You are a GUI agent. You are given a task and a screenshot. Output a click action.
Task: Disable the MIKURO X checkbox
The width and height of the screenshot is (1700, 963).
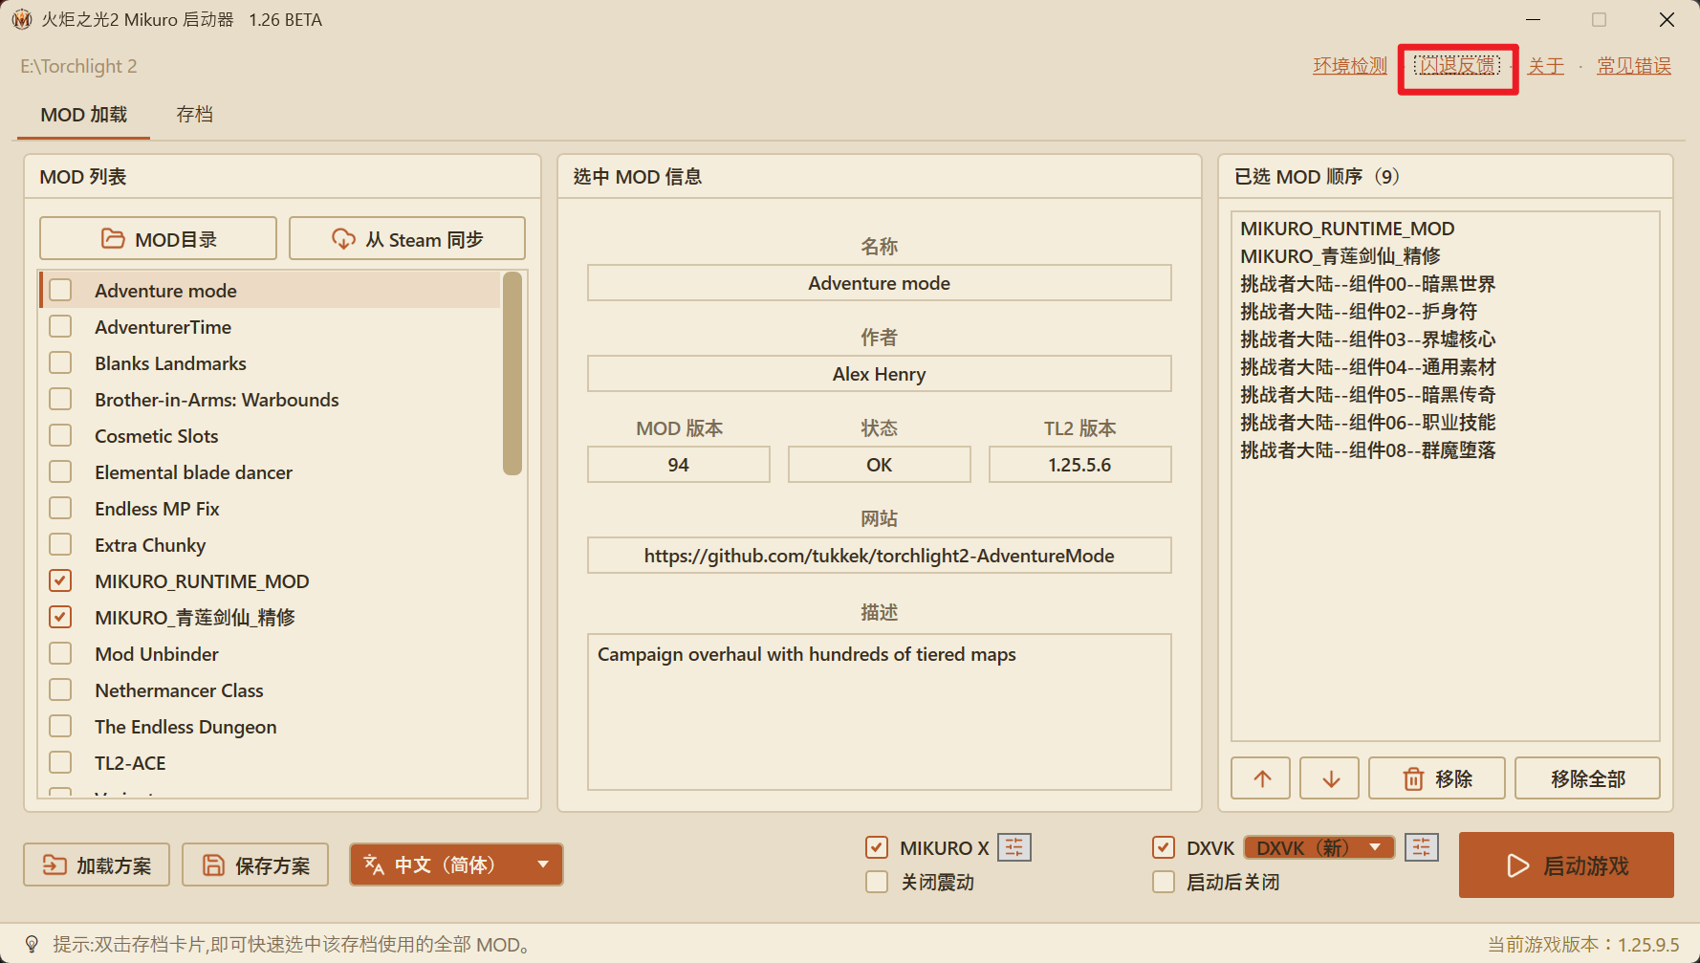877,847
